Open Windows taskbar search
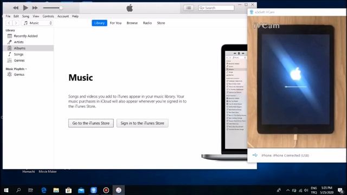The width and height of the screenshot is (347, 195). coord(18,190)
